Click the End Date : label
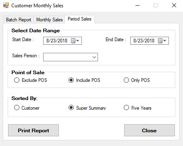This screenshot has width=183, height=146. pos(116,40)
